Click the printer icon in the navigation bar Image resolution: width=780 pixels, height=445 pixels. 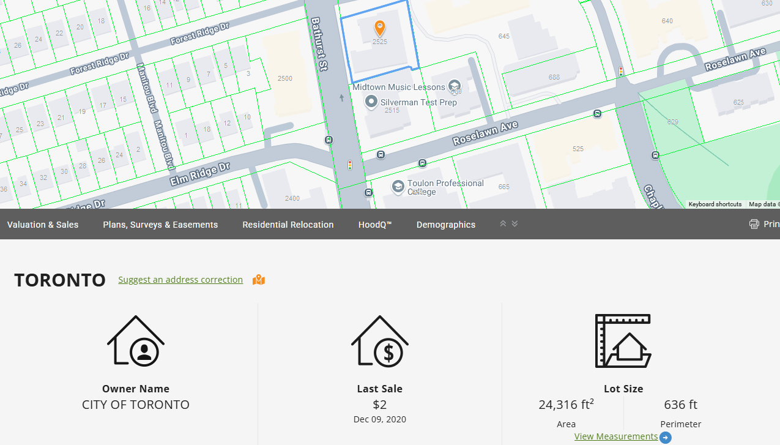point(754,224)
